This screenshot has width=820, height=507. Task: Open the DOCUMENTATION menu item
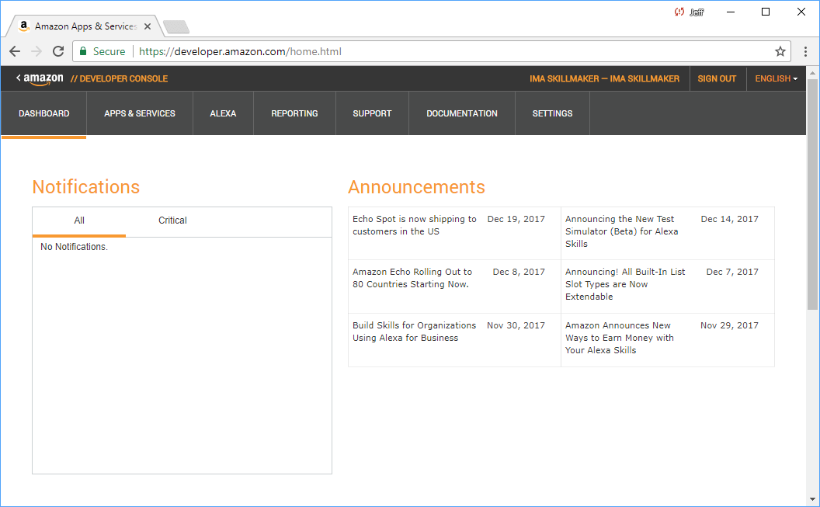pyautogui.click(x=462, y=113)
